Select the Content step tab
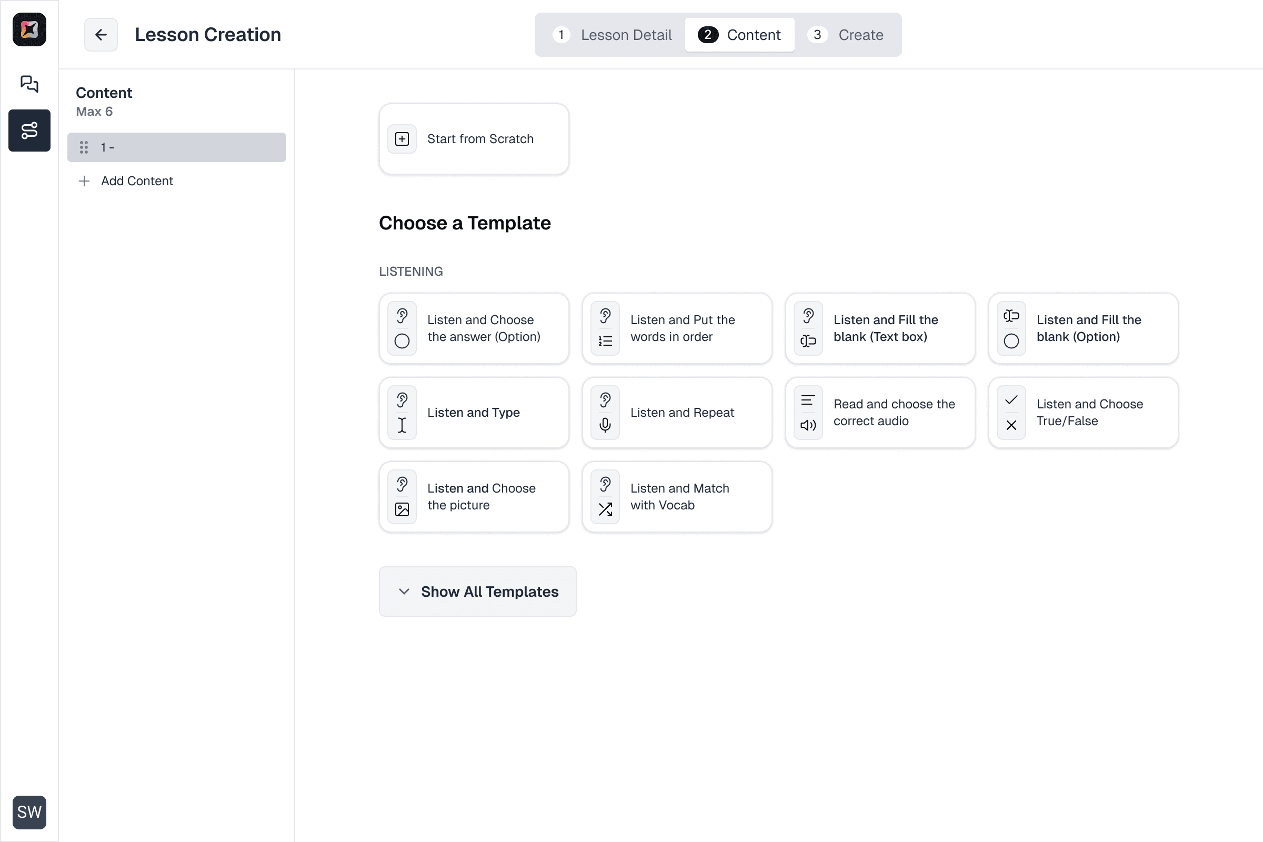 [x=739, y=35]
